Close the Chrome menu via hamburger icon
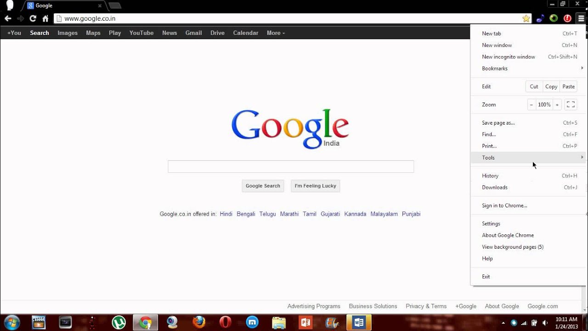 click(x=581, y=18)
